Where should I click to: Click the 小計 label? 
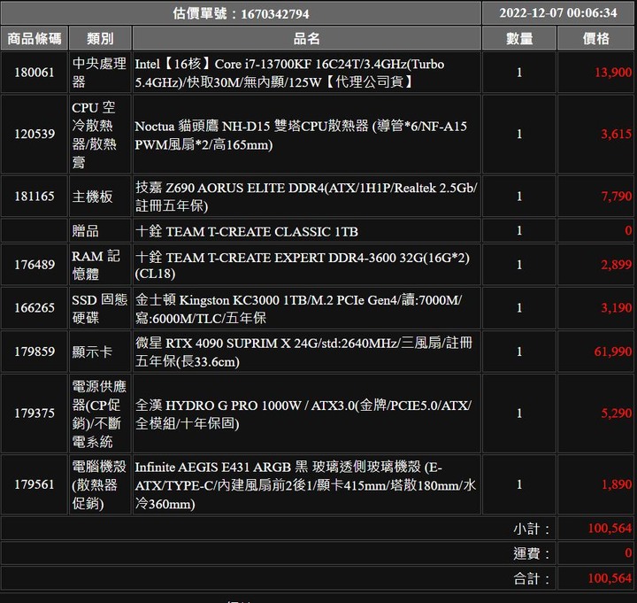[531, 529]
